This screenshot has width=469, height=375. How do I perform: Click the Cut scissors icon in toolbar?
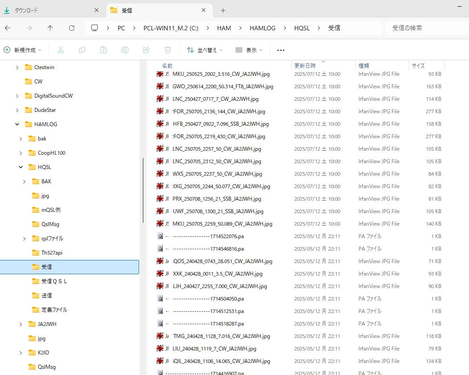61,50
